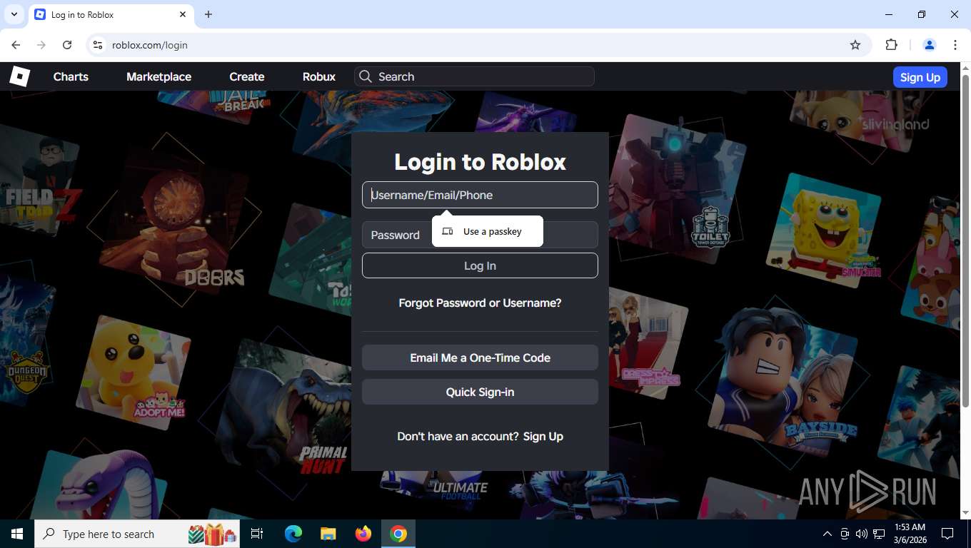Focus the Username/Email/Phone field

[480, 195]
